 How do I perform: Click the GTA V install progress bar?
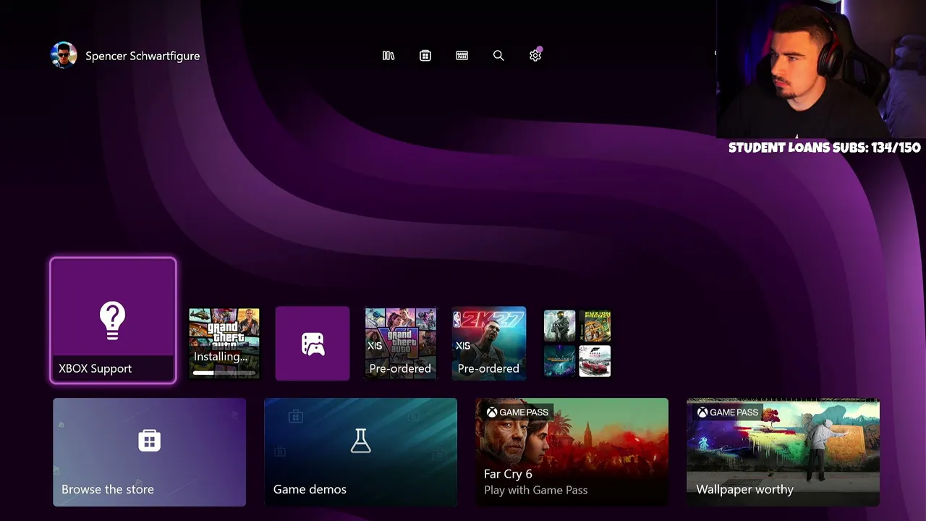[224, 373]
